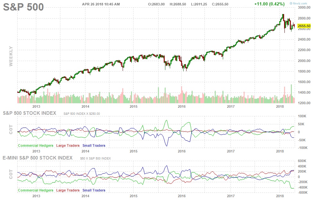
Task: Click the S&P 500 STOCK INDEX heading
Action: coord(30,113)
